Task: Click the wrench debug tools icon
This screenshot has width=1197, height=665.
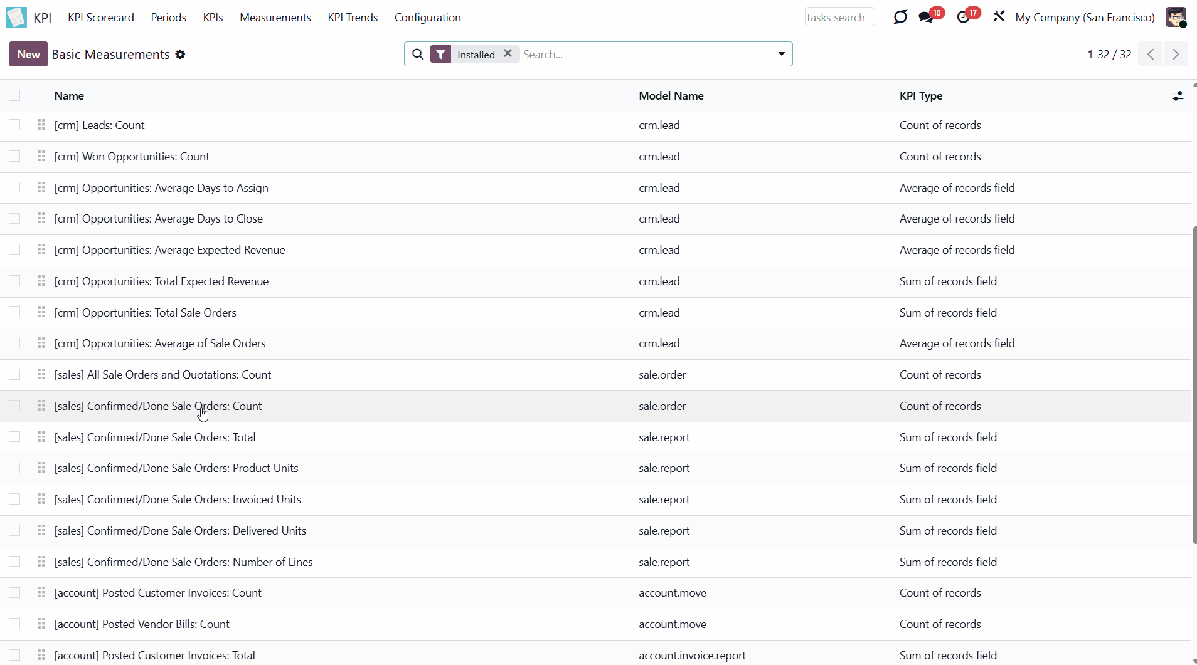Action: coord(999,16)
